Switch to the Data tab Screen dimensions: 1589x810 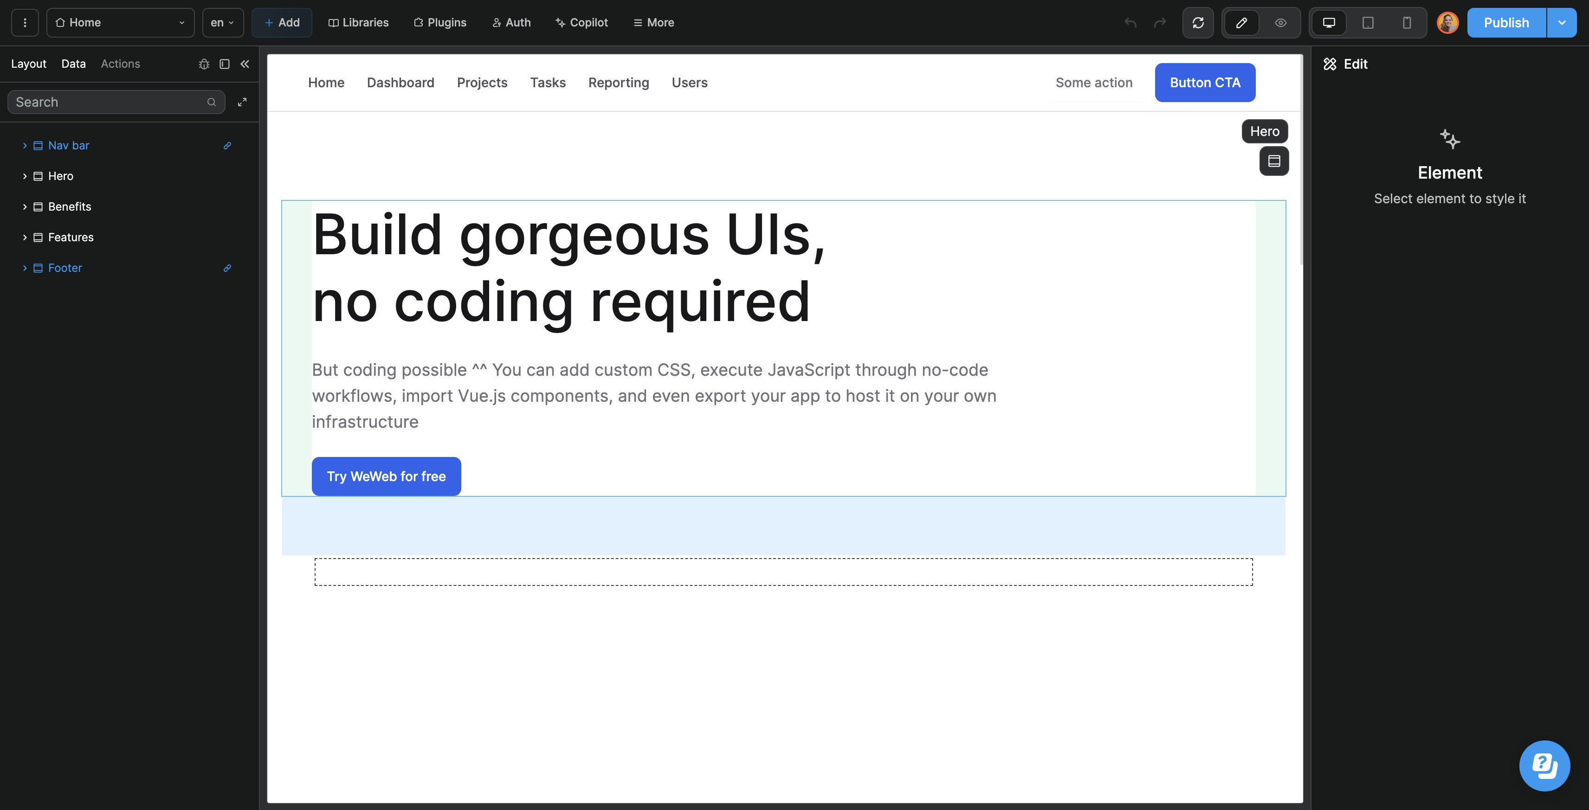coord(73,64)
